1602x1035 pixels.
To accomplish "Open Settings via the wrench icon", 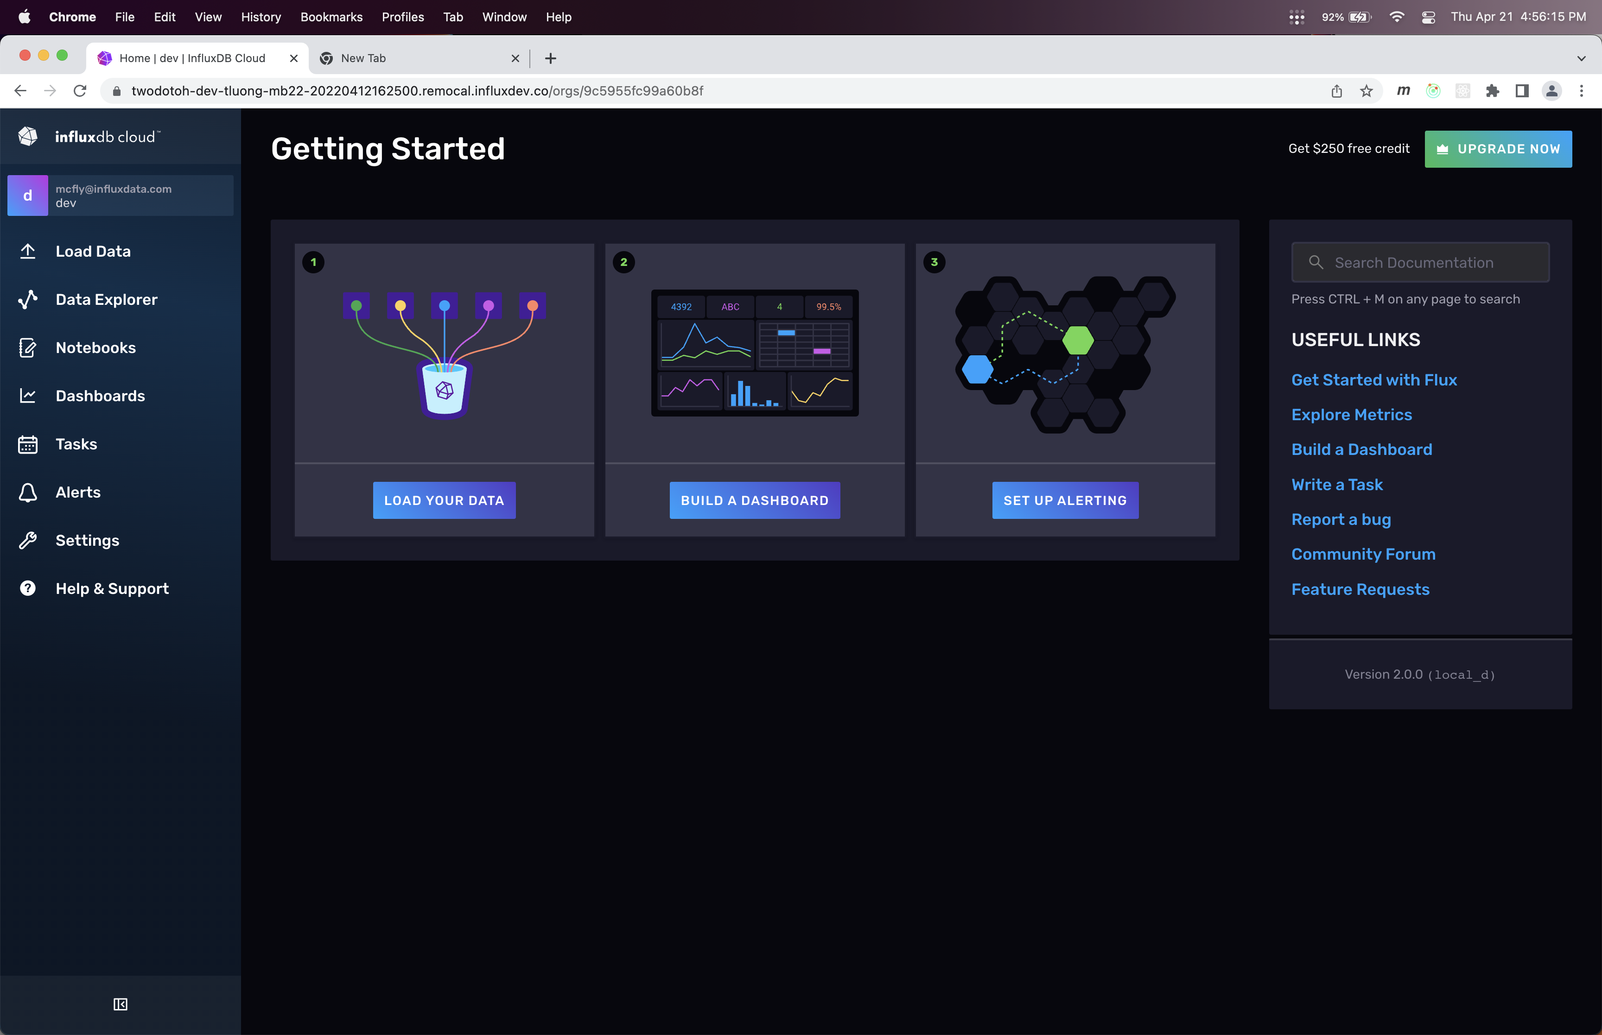I will tap(27, 540).
